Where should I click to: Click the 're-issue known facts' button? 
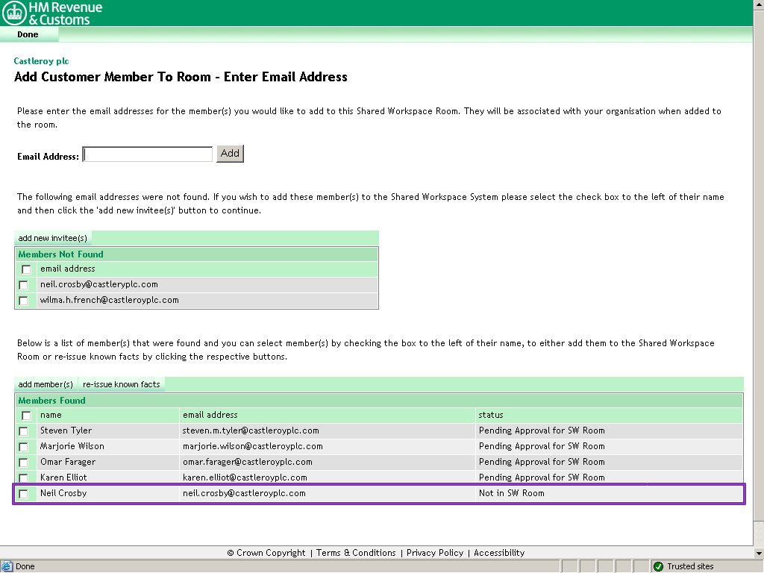122,384
